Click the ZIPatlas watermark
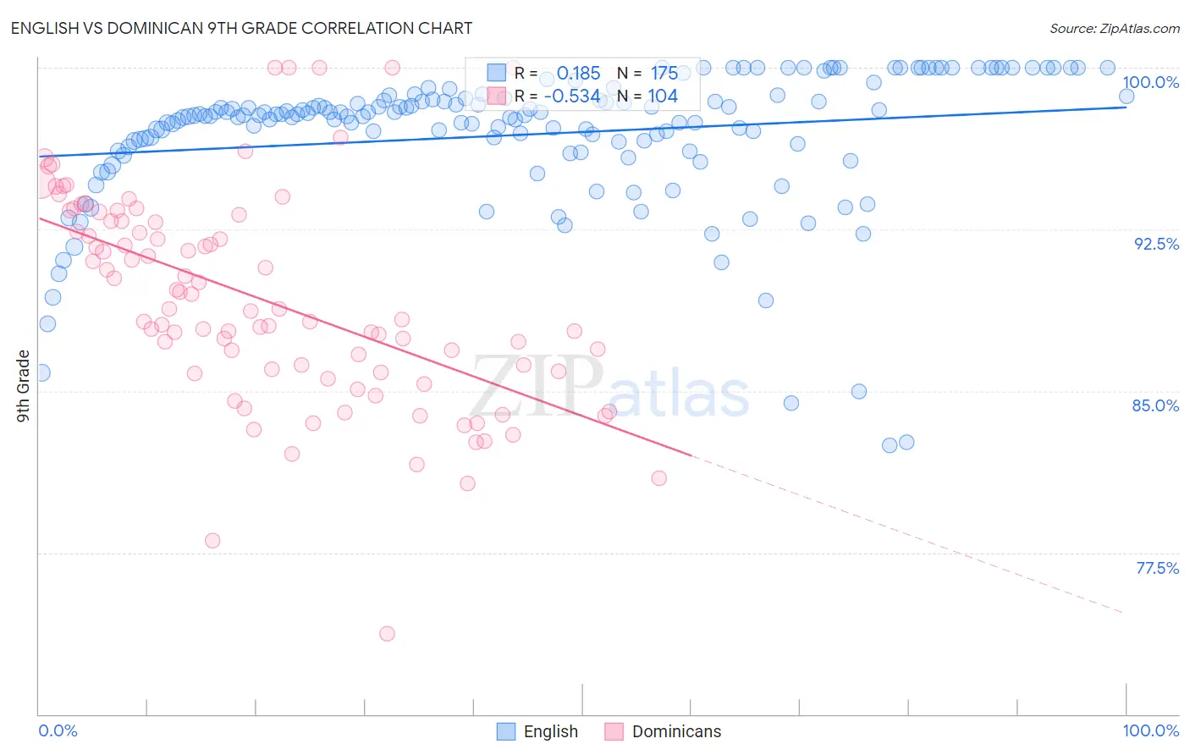The width and height of the screenshot is (1190, 755). click(x=609, y=388)
